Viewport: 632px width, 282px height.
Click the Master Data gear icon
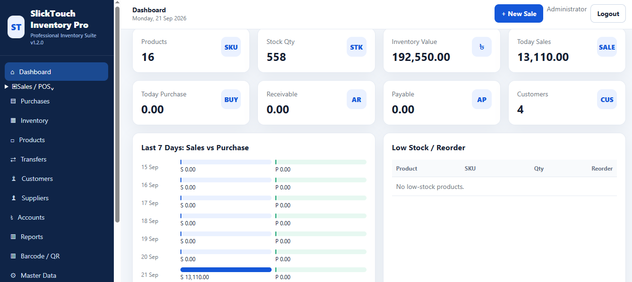coord(13,276)
